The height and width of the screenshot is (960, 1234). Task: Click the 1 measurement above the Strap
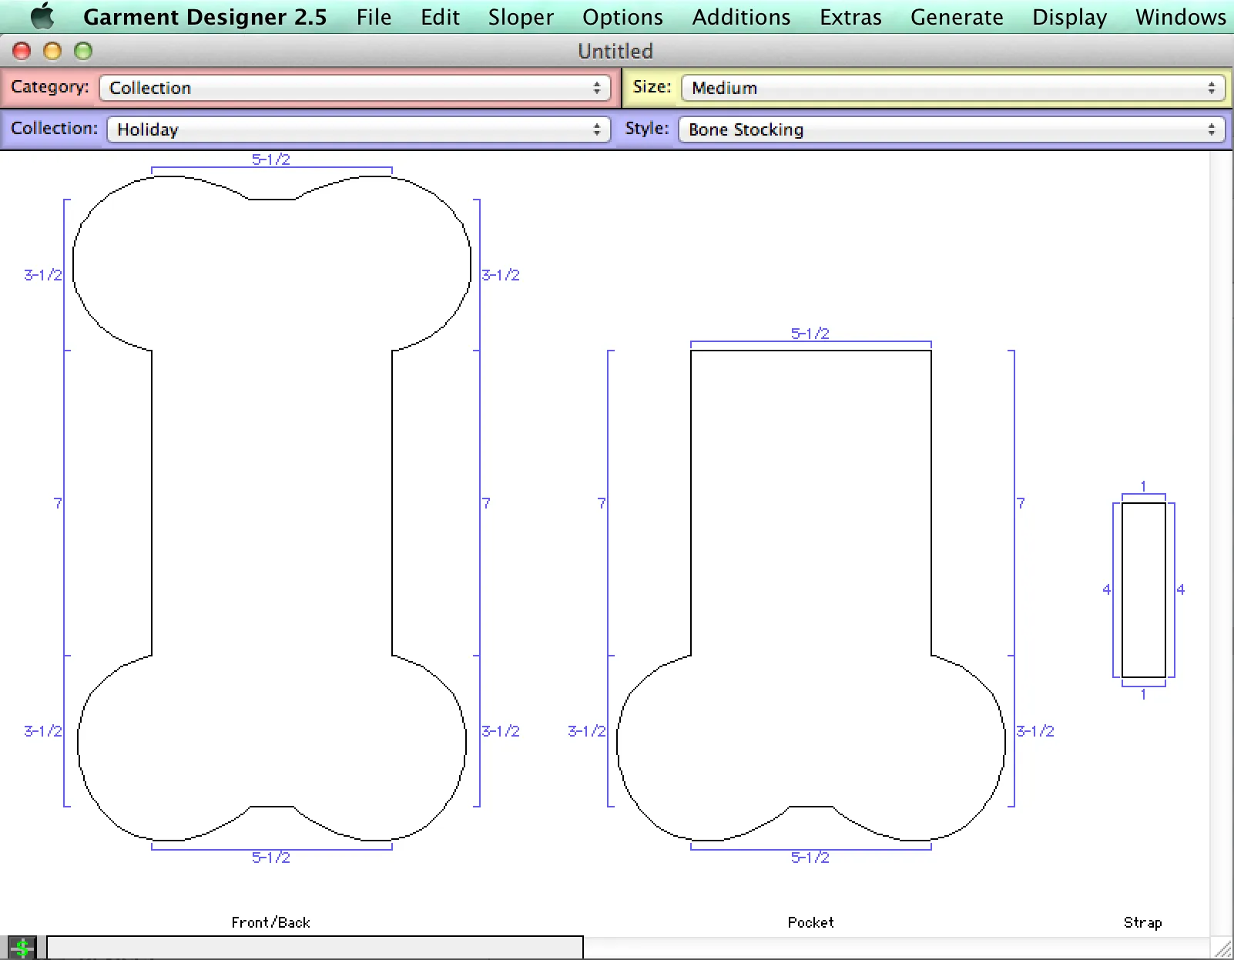[1143, 486]
